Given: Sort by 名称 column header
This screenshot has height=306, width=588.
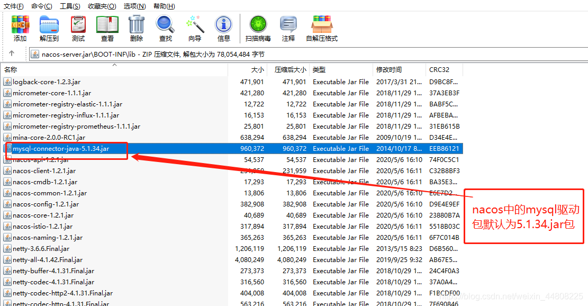Looking at the screenshot, I should [114, 70].
